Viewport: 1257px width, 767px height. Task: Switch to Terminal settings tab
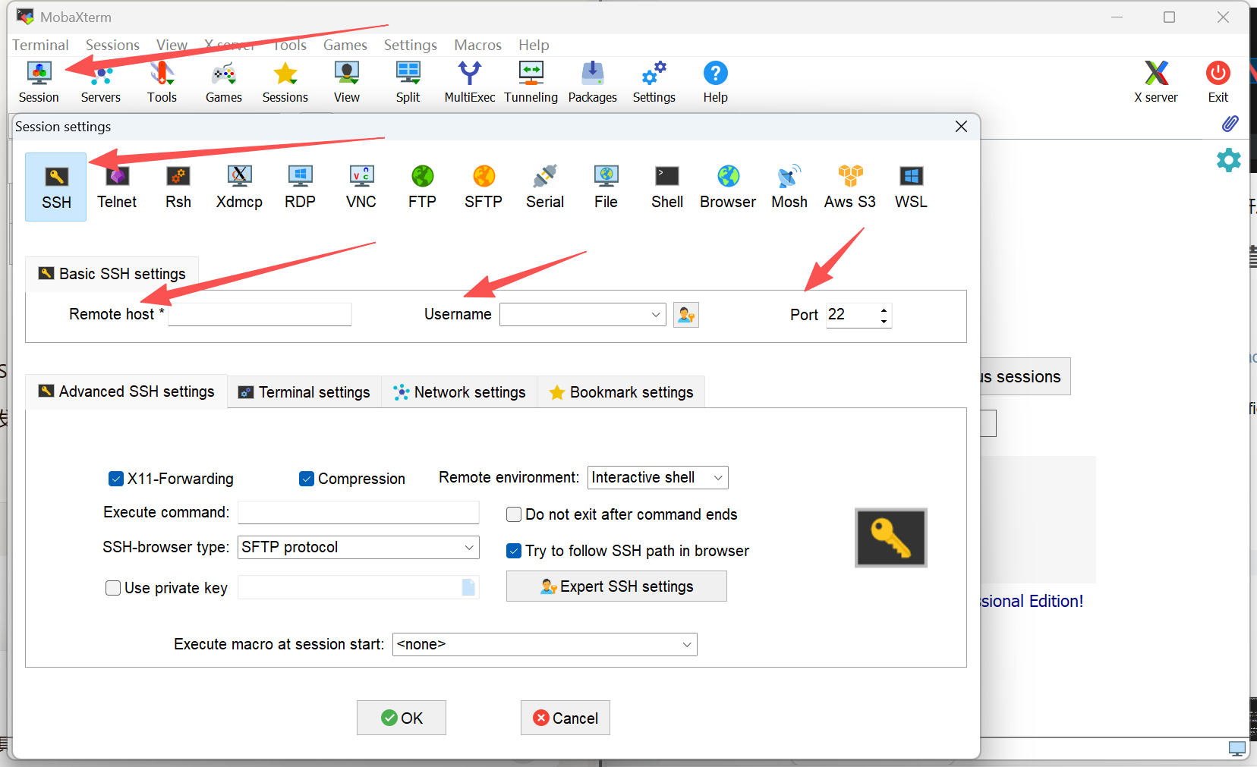coord(304,392)
